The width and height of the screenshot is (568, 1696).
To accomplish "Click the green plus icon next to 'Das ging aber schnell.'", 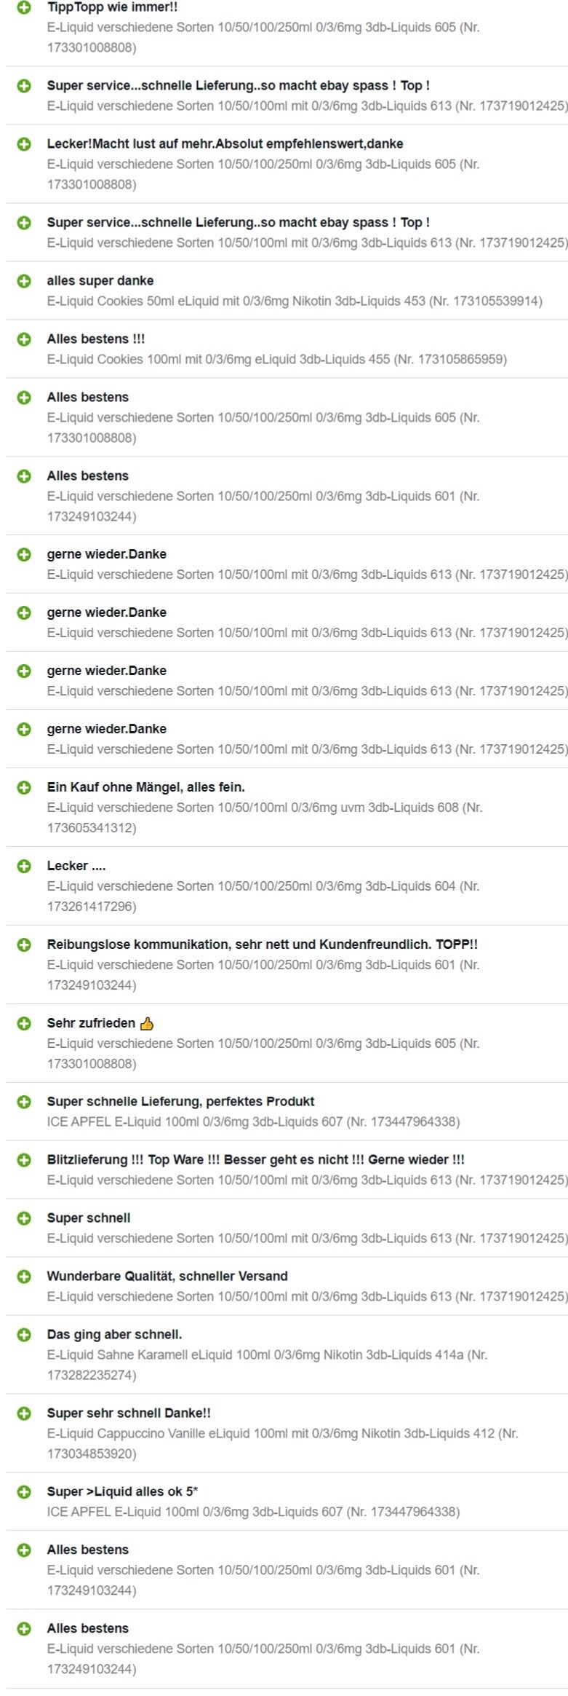I will tap(24, 1335).
